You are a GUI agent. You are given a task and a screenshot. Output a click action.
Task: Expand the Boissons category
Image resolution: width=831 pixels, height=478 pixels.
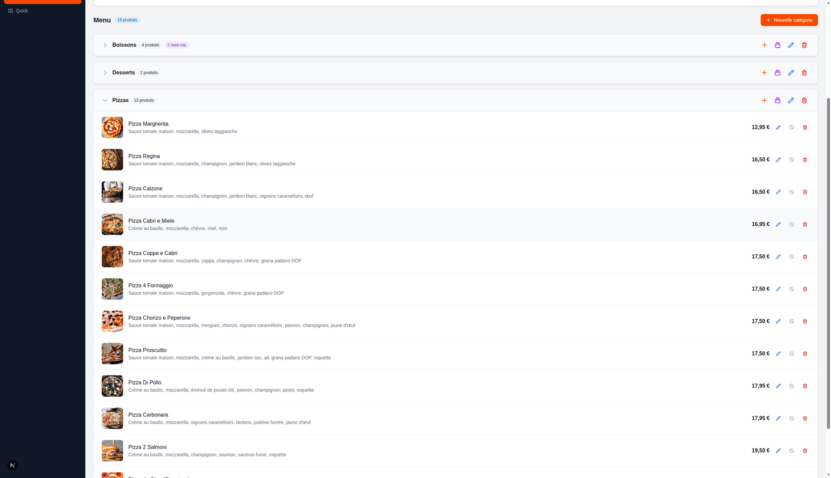coord(105,45)
